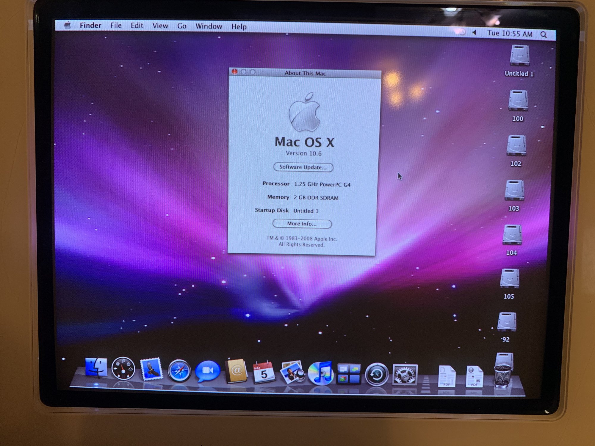Click the TM & © 1983–2008 Apple Inc. line
595x446 pixels.
[302, 238]
